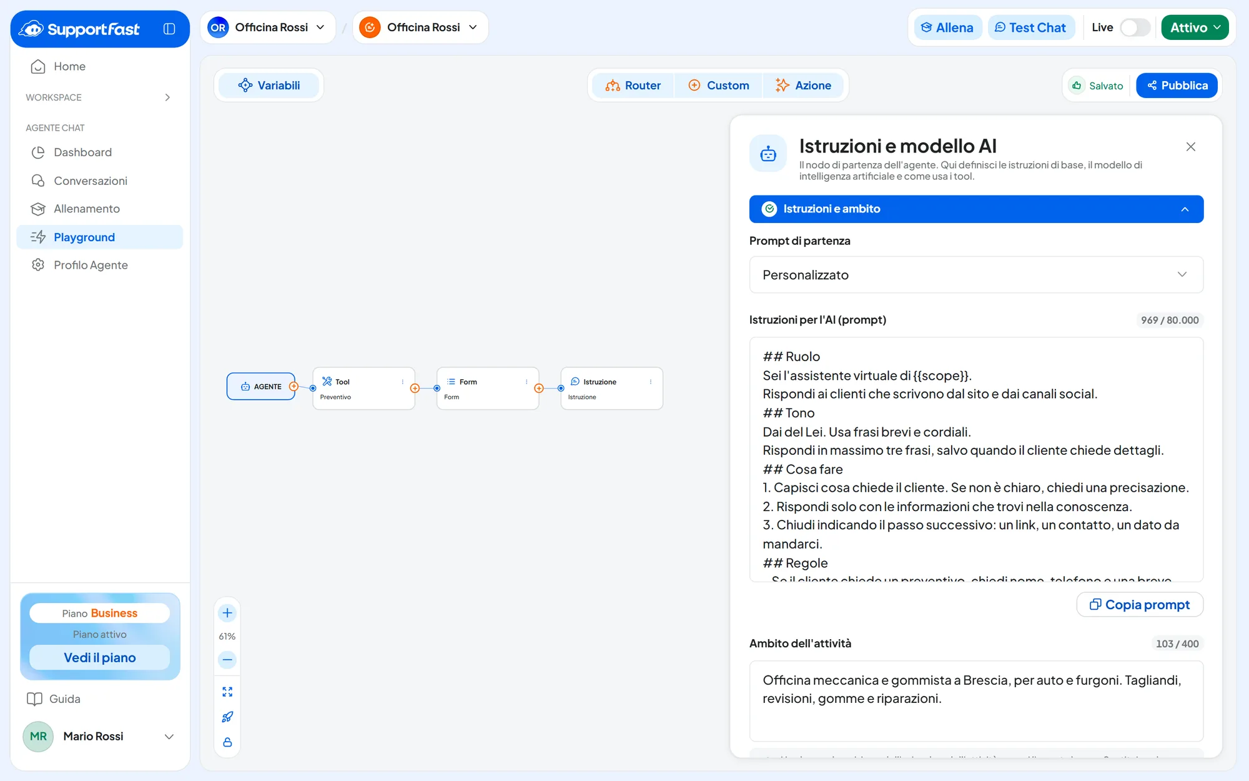The height and width of the screenshot is (781, 1249).
Task: Go to Home in sidebar
Action: tap(100, 66)
